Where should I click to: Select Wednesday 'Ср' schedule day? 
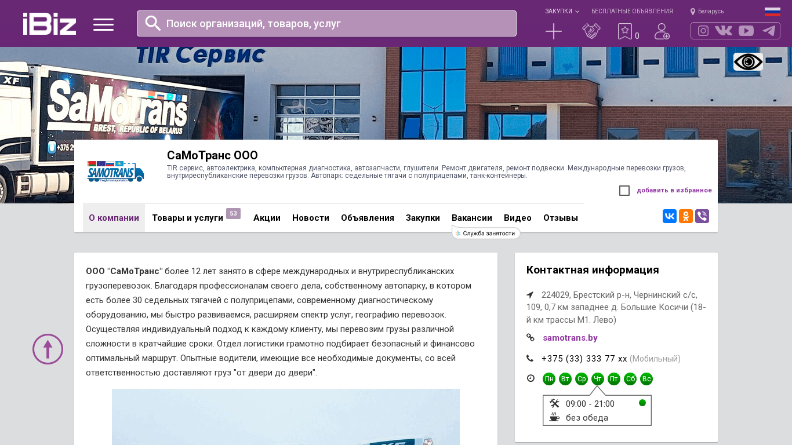[582, 379]
